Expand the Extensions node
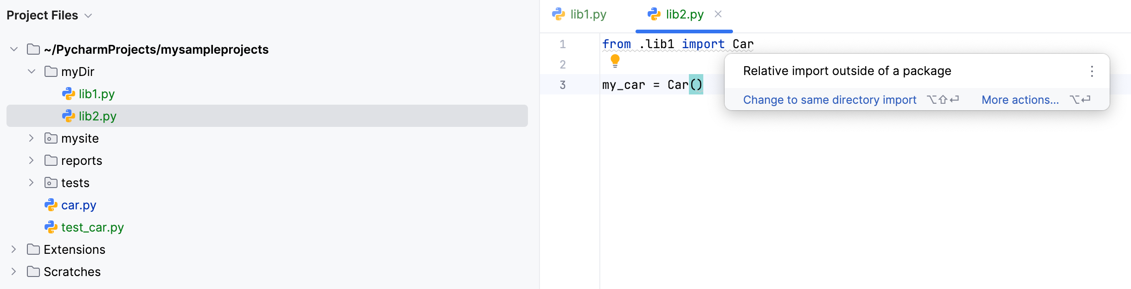Image resolution: width=1131 pixels, height=289 pixels. pos(14,249)
